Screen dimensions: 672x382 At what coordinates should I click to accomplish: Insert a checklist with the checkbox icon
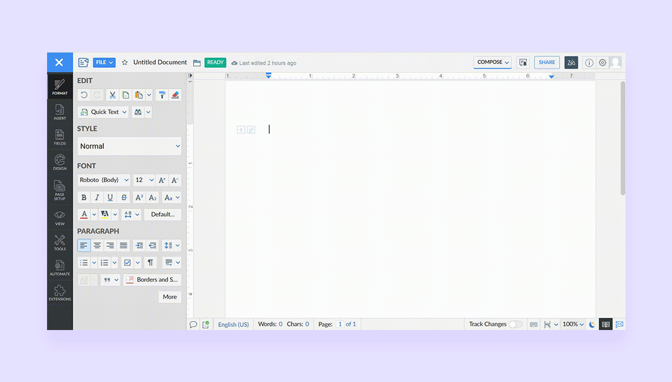[x=129, y=262]
